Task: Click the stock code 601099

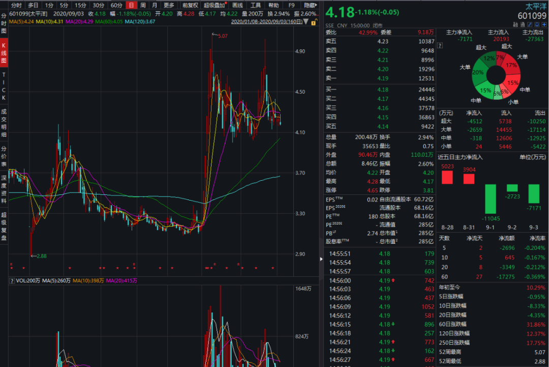Action: coord(532,16)
